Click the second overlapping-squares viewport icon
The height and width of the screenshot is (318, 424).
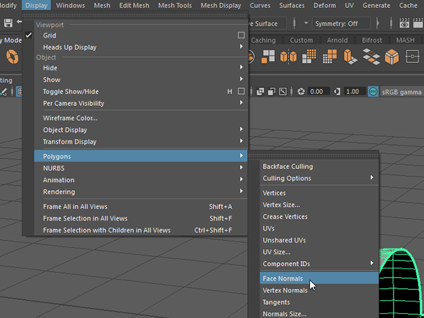[x=272, y=91]
